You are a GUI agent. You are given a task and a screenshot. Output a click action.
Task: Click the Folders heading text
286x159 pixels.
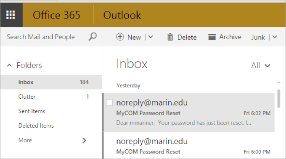29,65
